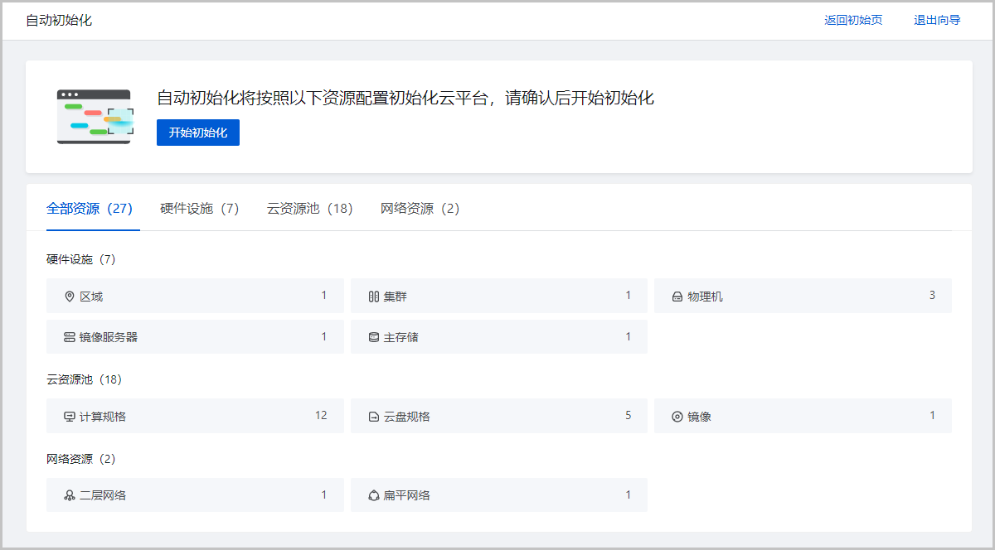Click the initialization illustration image
This screenshot has height=550, width=995.
click(95, 117)
